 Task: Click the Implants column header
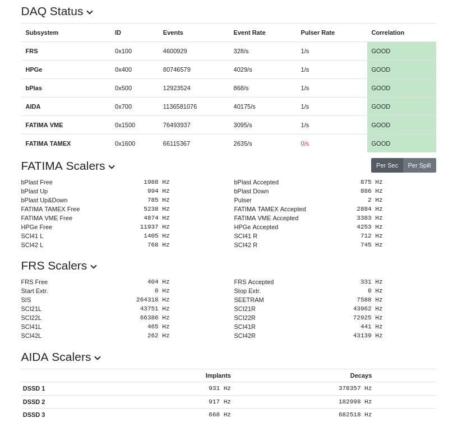click(x=218, y=375)
